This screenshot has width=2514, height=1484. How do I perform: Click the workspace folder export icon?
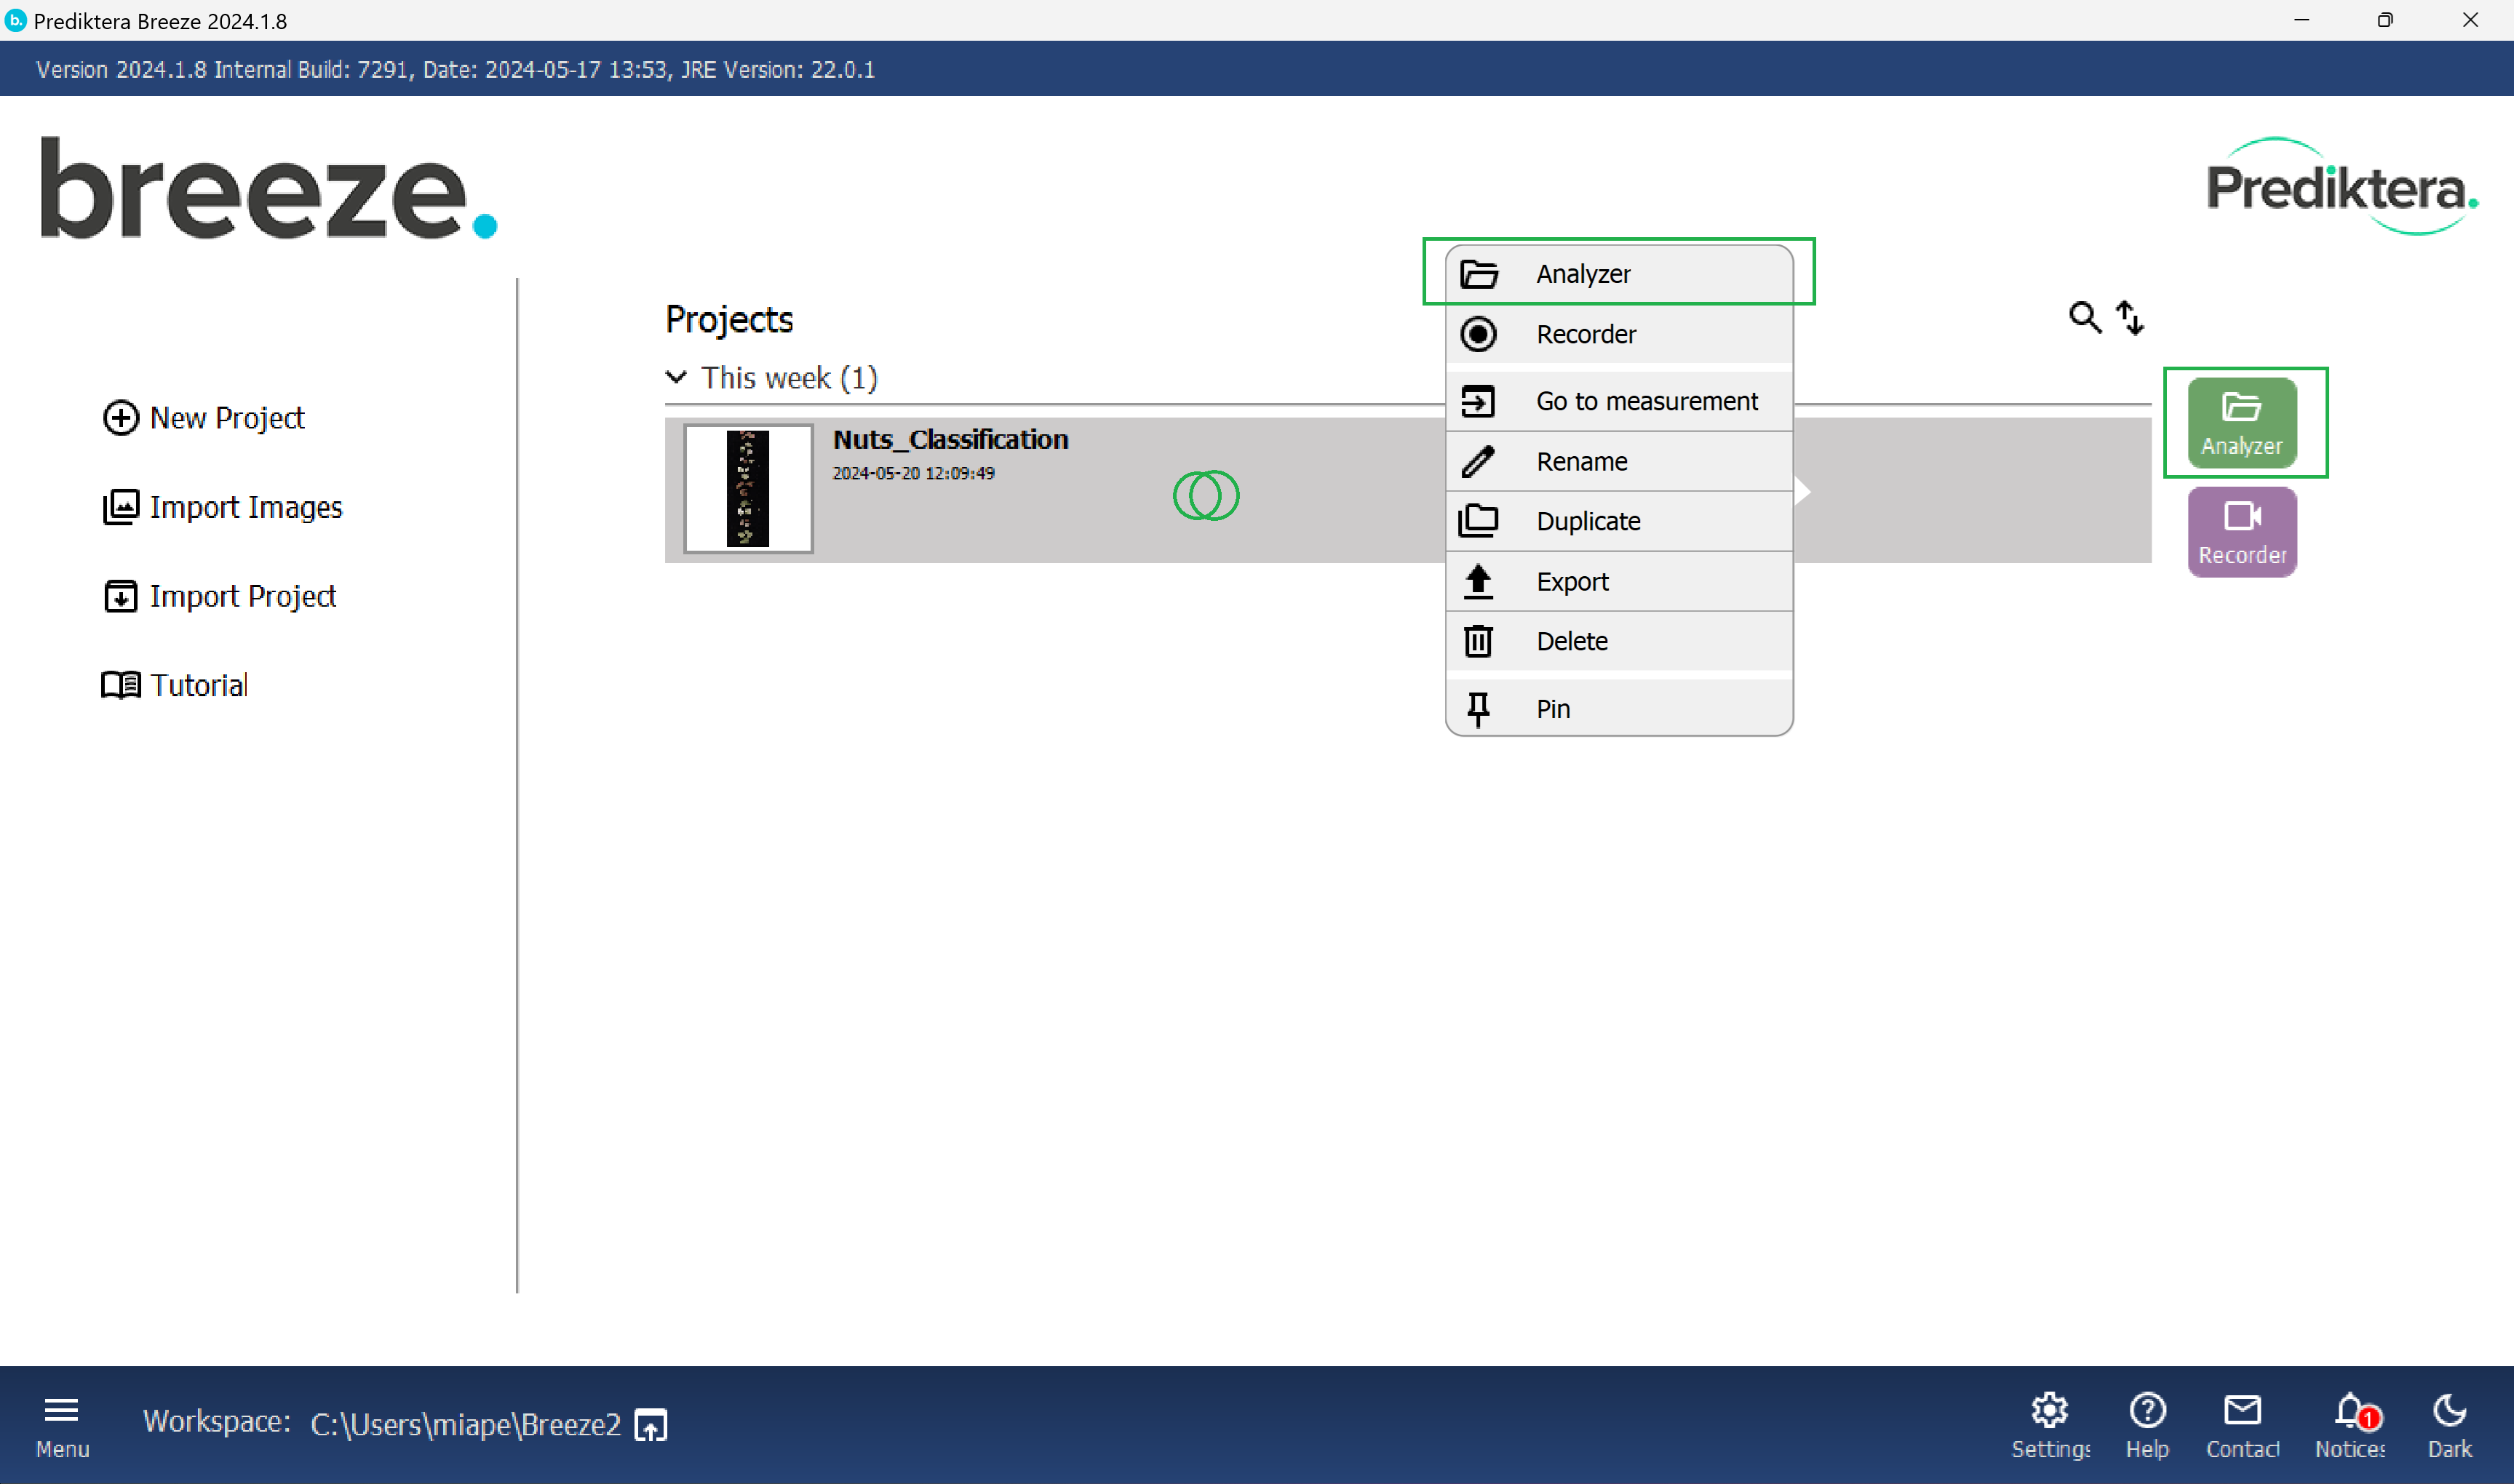coord(650,1424)
